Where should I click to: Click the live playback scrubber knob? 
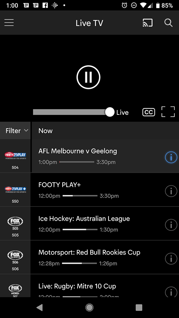[x=110, y=112]
